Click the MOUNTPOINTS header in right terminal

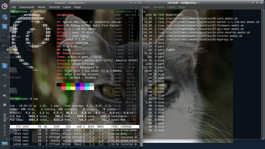click(174, 15)
